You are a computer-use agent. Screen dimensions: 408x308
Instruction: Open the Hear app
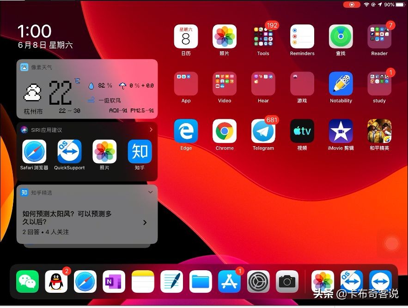[x=263, y=86]
